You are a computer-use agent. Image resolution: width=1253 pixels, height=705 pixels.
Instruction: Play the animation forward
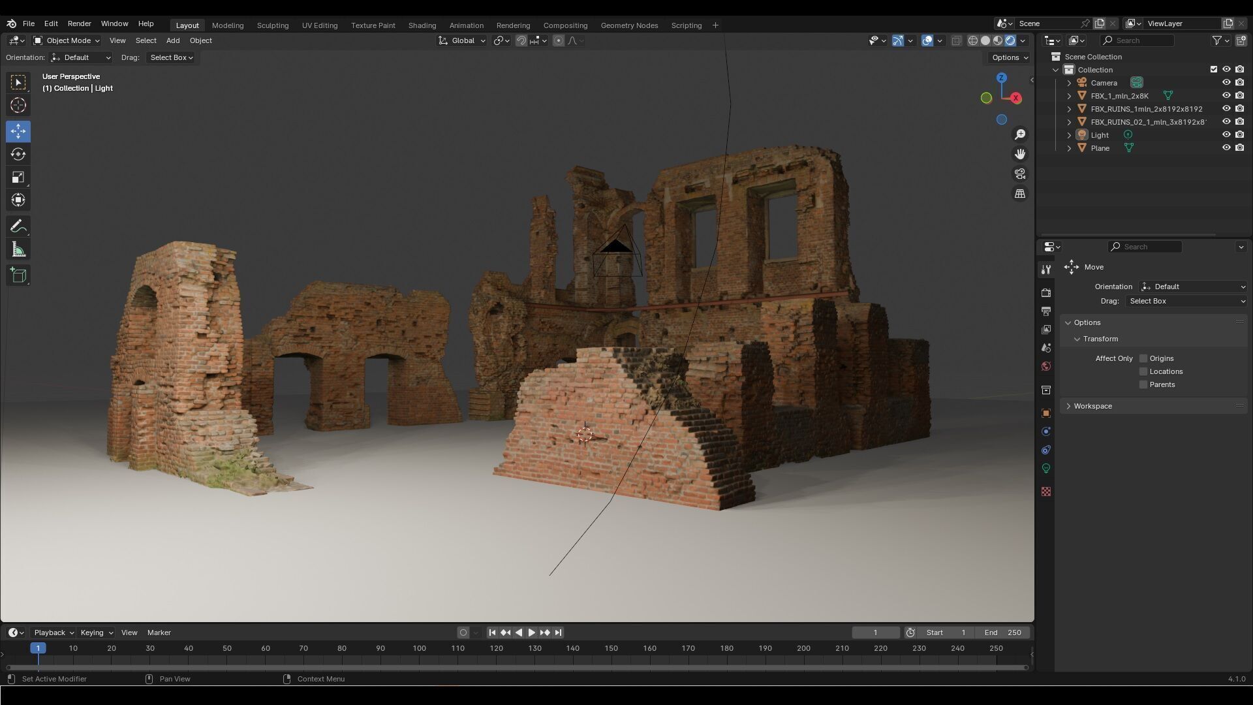point(532,633)
